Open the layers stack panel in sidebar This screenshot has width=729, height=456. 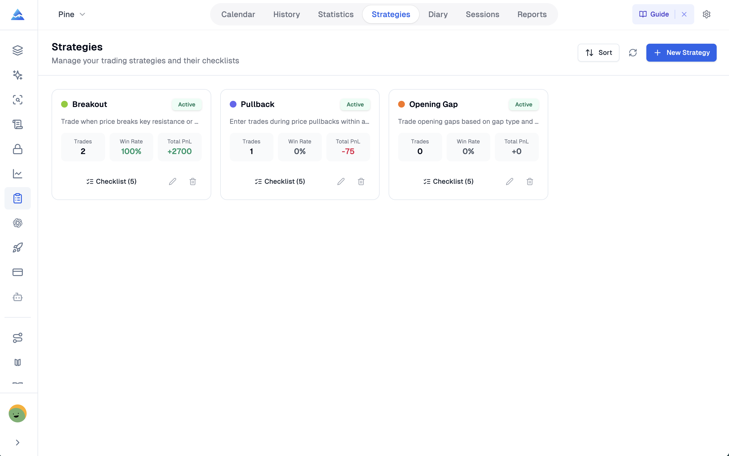point(17,50)
